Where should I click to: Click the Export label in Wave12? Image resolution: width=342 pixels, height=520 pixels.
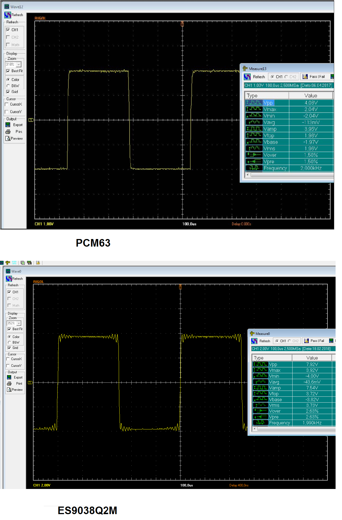point(18,125)
